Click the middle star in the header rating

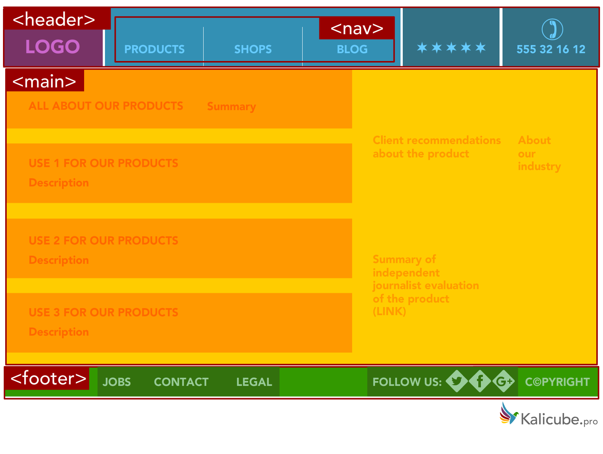pos(452,47)
